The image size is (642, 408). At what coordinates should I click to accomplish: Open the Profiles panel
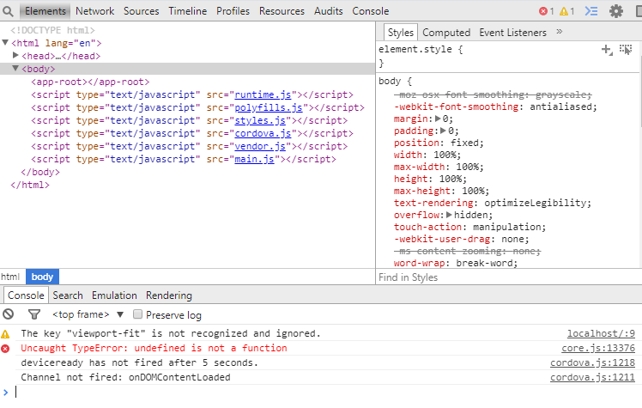(233, 11)
